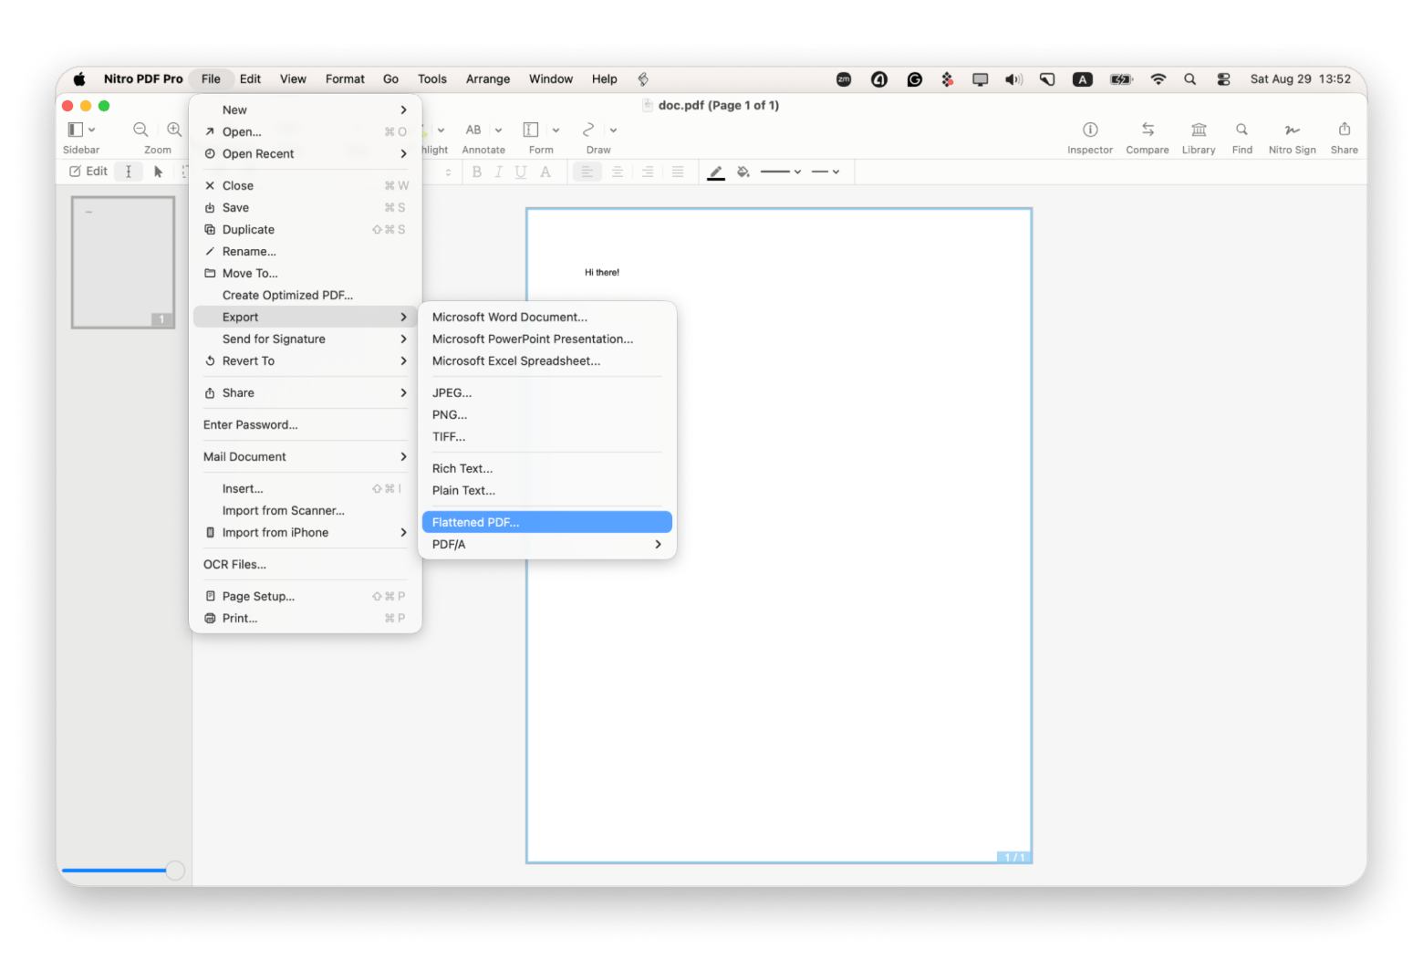1423x960 pixels.
Task: Click the stroke color pen icon
Action: [x=716, y=172]
